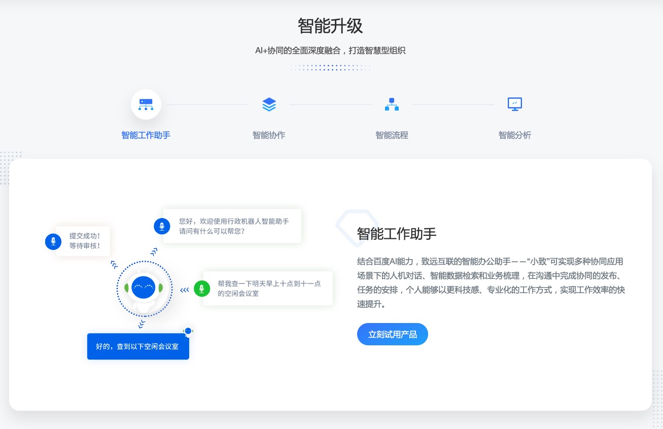Open the 智能流程 tab label
Screen dimensions: 663x429
(392, 135)
